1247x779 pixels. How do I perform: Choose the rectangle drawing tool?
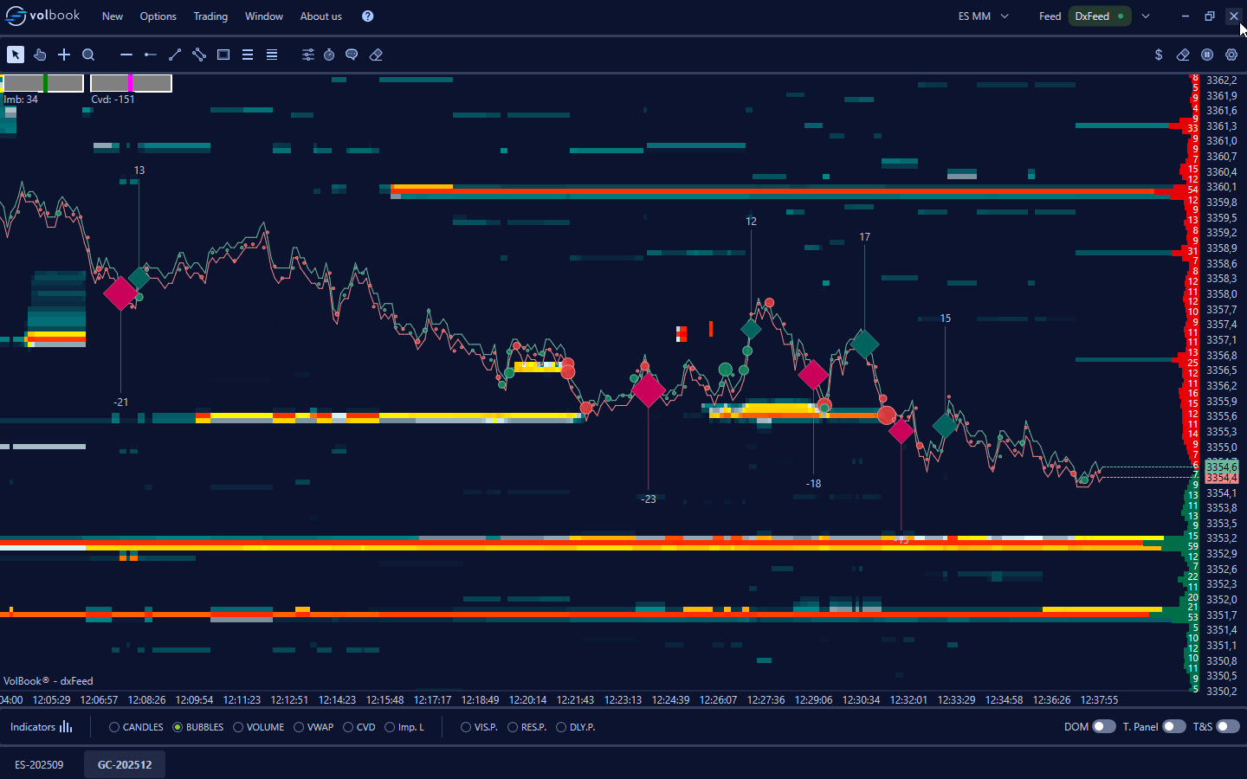(223, 55)
